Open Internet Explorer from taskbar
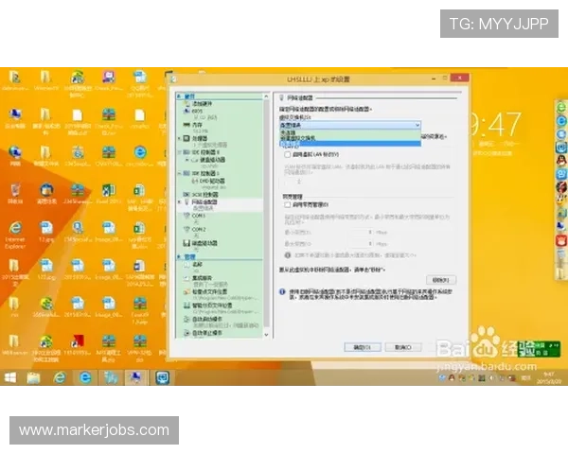The image size is (568, 454). pos(60,378)
